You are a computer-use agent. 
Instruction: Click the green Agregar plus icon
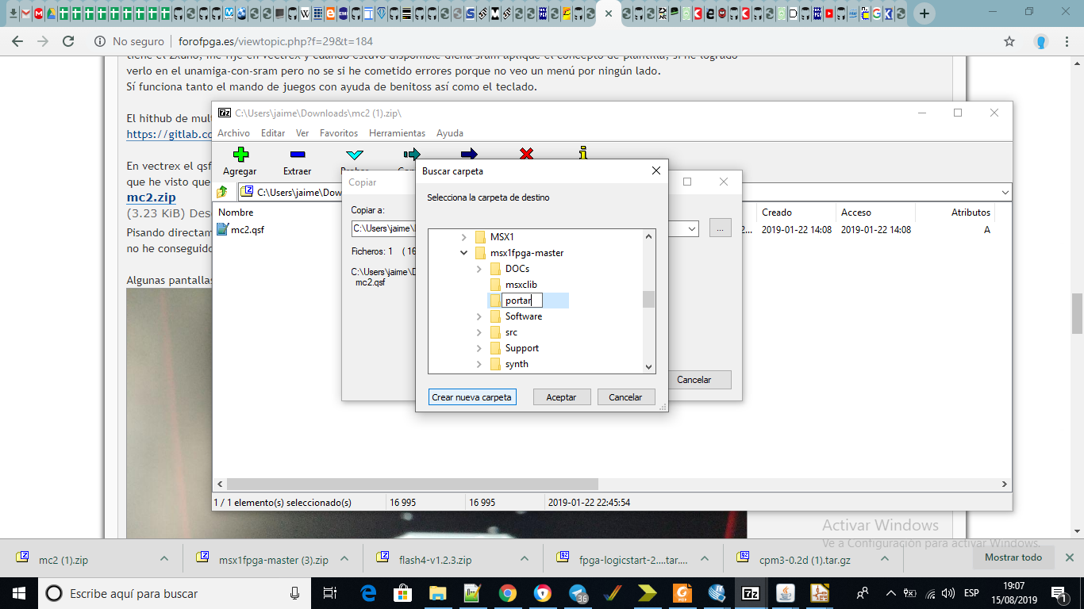pyautogui.click(x=240, y=155)
